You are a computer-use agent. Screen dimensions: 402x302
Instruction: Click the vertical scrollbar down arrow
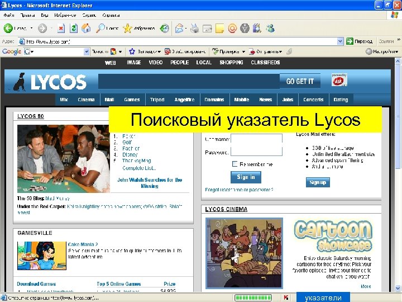[x=398, y=288]
